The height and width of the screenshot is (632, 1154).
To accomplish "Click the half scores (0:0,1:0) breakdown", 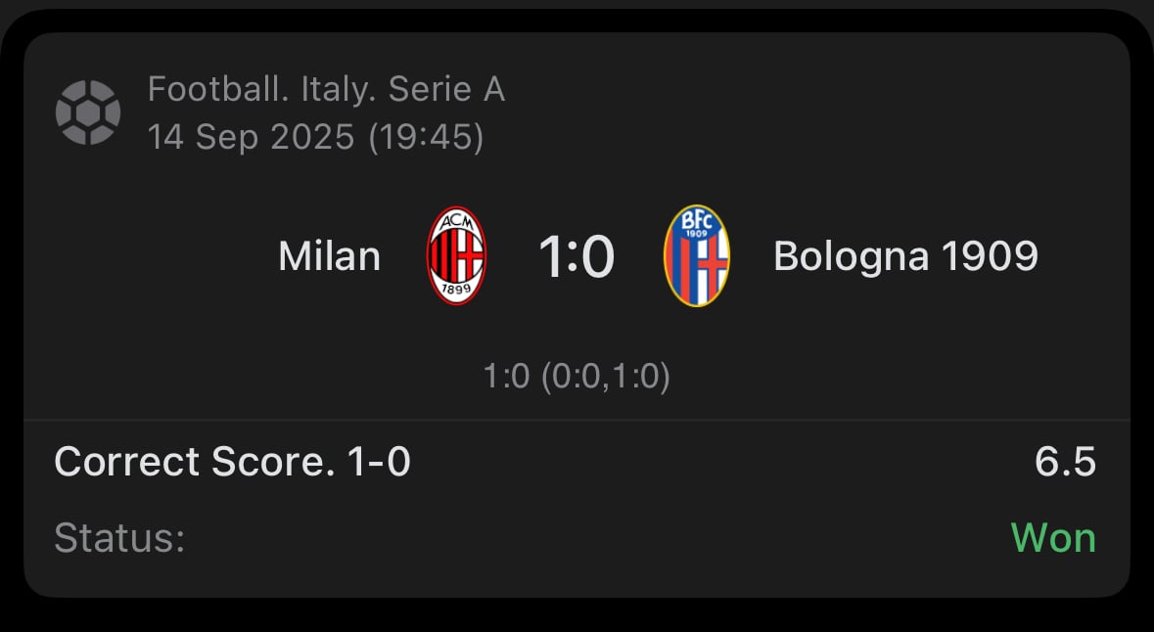I will (x=606, y=377).
